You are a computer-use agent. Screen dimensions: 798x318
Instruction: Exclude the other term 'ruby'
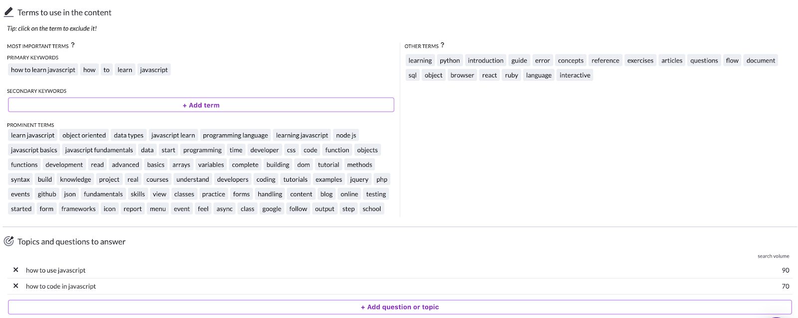(511, 75)
